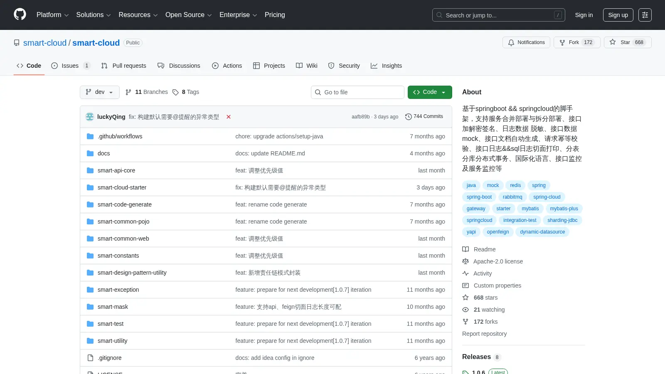Image resolution: width=665 pixels, height=374 pixels.
Task: Open the Pull requests tab
Action: [124, 66]
